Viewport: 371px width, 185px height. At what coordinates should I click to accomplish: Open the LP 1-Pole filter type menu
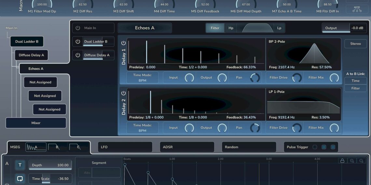tap(277, 92)
